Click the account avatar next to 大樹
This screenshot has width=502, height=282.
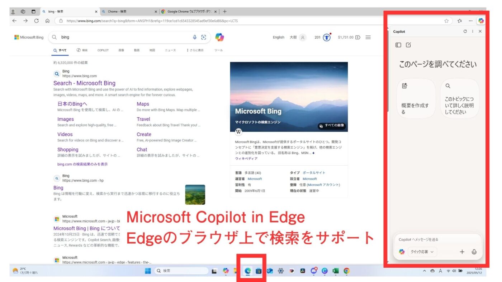[x=303, y=37]
